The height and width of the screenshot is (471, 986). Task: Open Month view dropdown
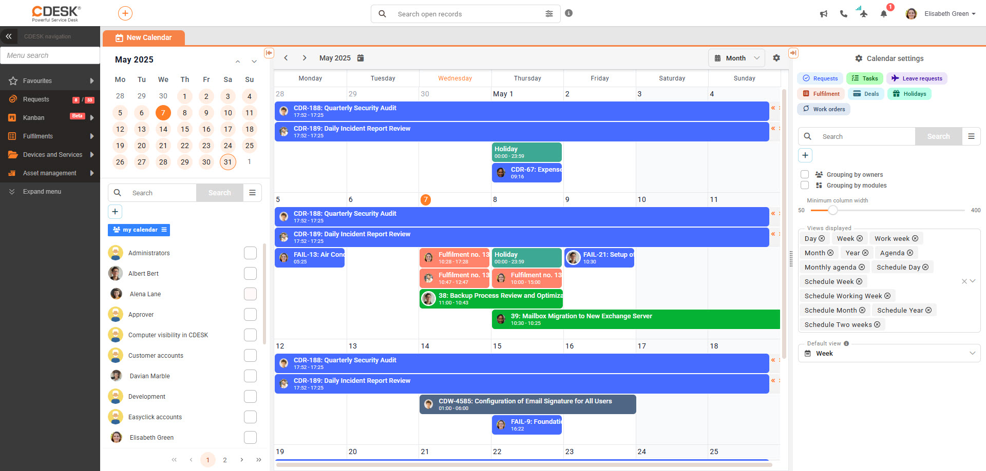736,58
